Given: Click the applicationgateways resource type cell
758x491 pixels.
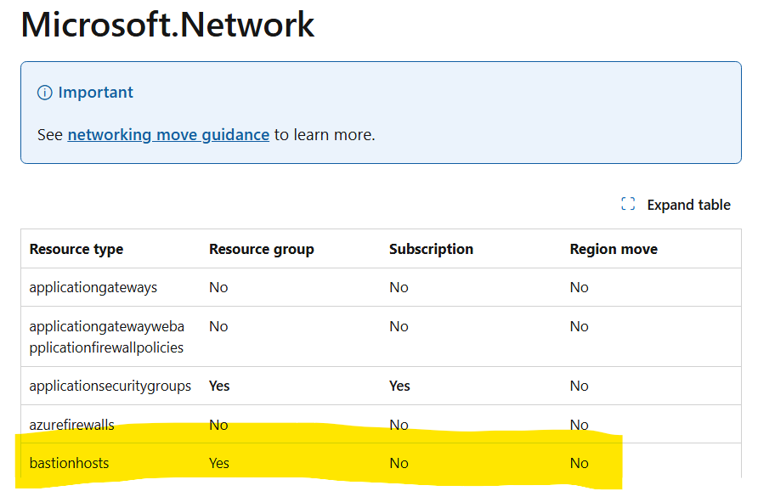Looking at the screenshot, I should point(93,287).
